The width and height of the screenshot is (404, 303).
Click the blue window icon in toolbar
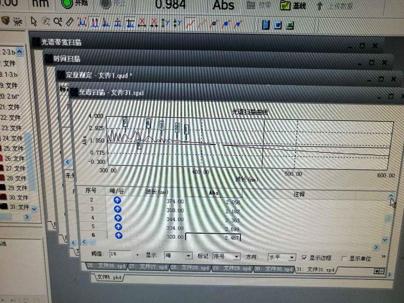coord(278,25)
